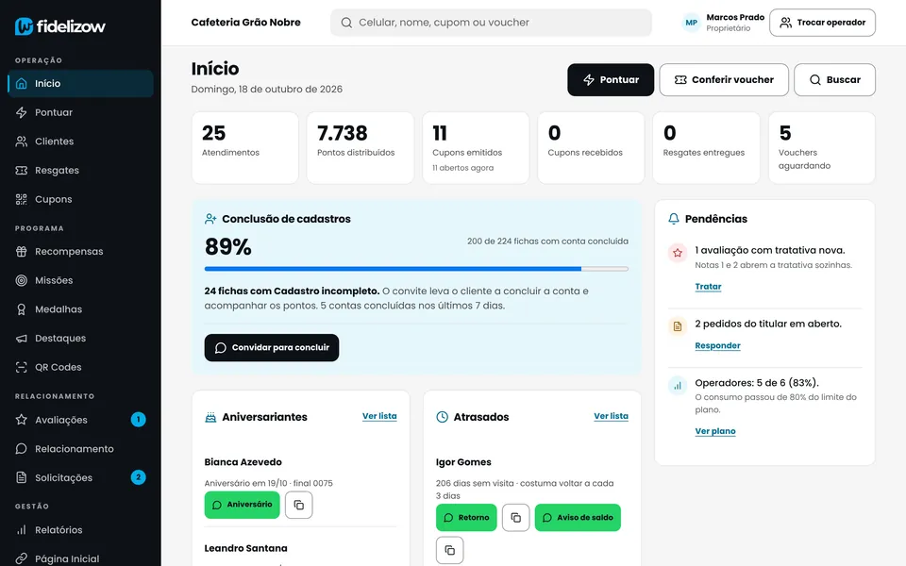The image size is (906, 566).
Task: Send Aniversário message to Bianca Azevedo
Action: (x=243, y=505)
